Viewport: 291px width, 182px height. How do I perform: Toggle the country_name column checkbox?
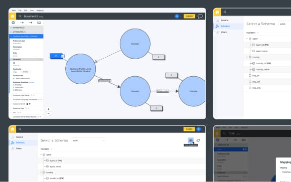pos(253,69)
